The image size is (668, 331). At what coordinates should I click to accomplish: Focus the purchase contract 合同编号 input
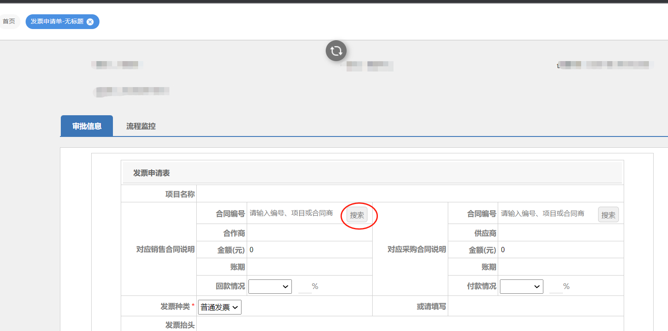[x=548, y=213]
